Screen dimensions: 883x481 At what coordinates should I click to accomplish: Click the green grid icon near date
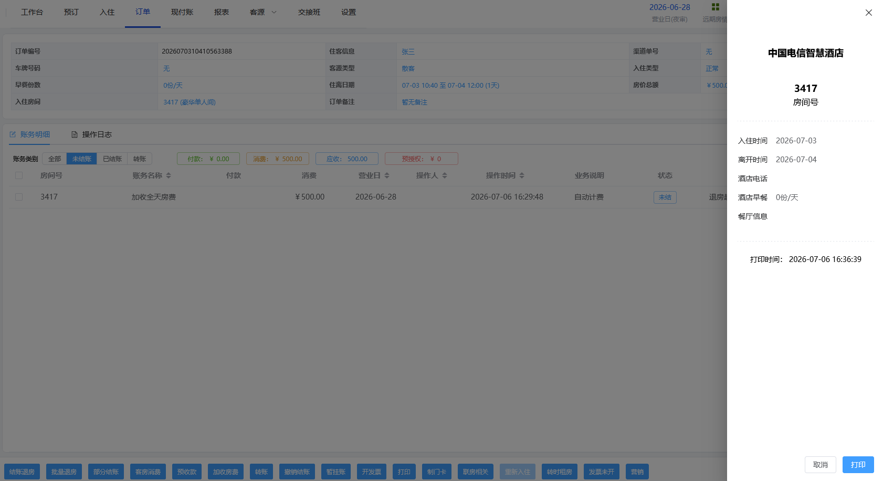point(715,7)
